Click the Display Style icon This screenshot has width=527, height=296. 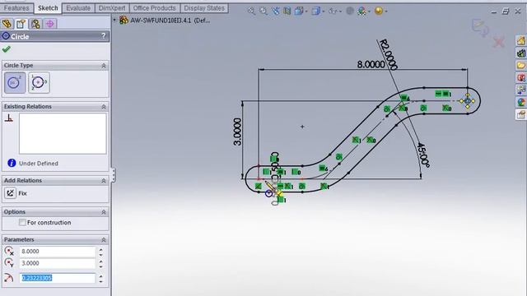tap(315, 11)
